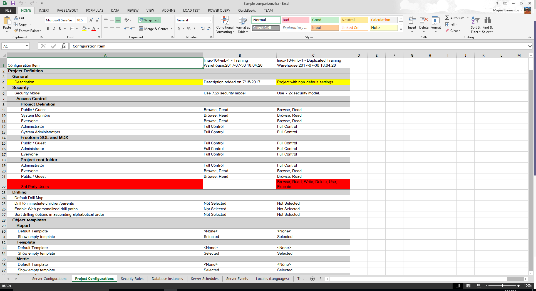This screenshot has width=536, height=291.
Task: Switch to Security Roles sheet tab
Action: [132, 279]
